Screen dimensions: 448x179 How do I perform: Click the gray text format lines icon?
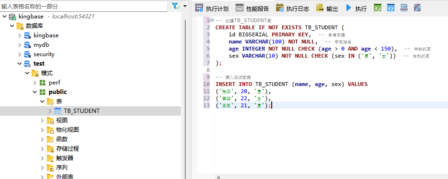pos(404,8)
